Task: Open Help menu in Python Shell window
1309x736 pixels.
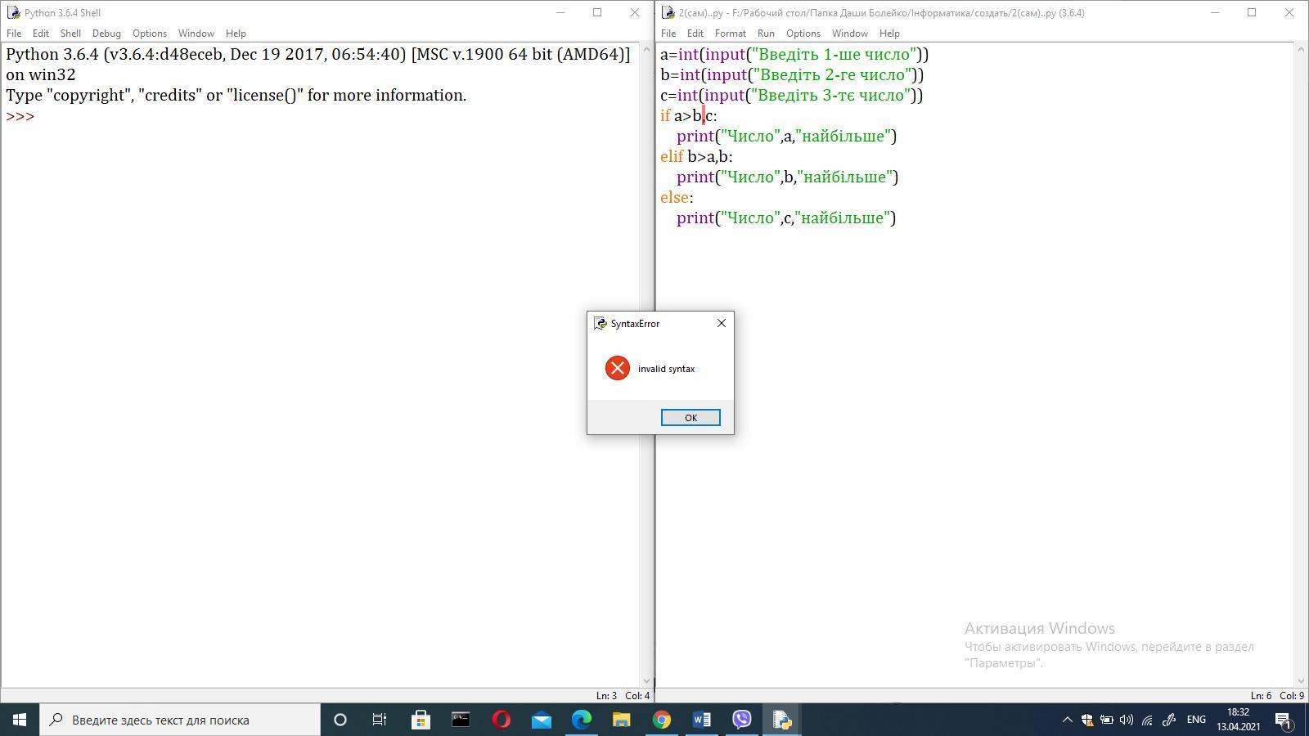Action: click(x=236, y=34)
